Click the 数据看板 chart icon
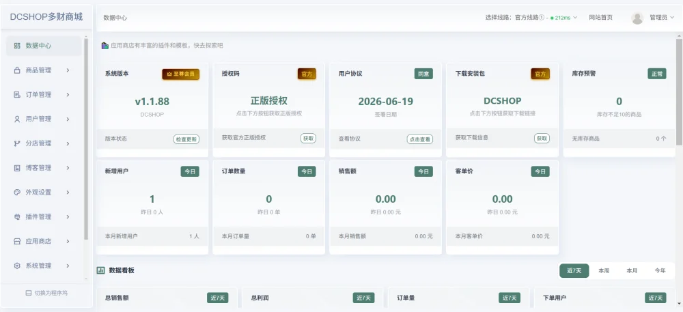683x312 pixels. [x=100, y=270]
